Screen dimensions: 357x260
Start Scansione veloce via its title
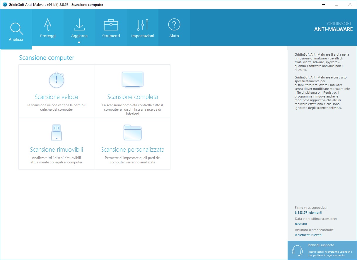[57, 97]
